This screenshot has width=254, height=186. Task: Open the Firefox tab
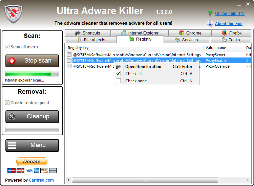coord(231,33)
